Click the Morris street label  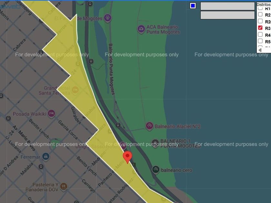pyautogui.click(x=4, y=15)
